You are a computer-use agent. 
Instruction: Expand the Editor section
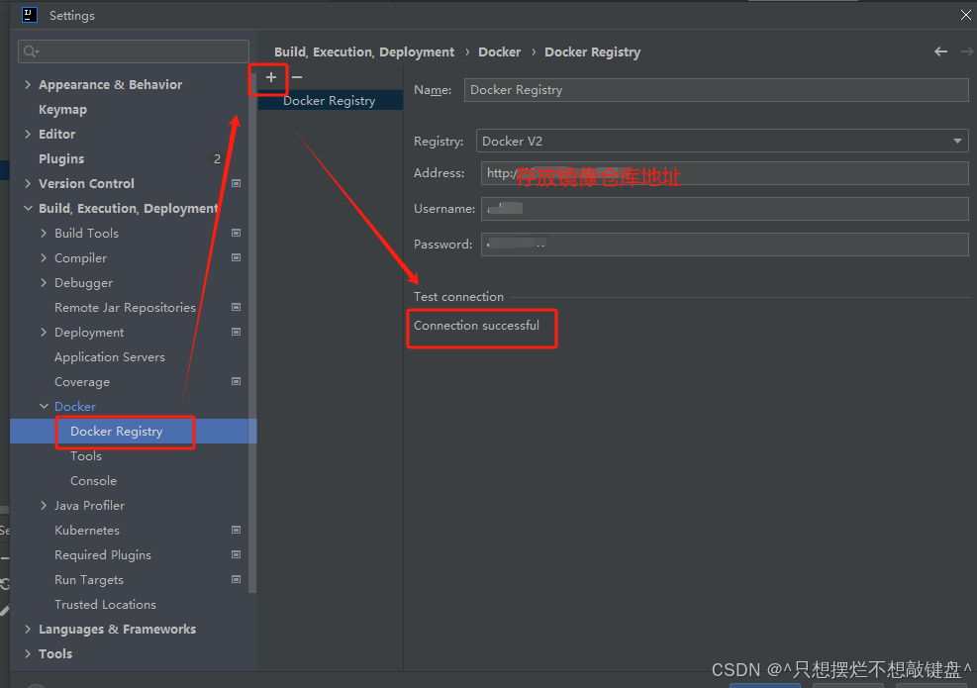coord(28,134)
